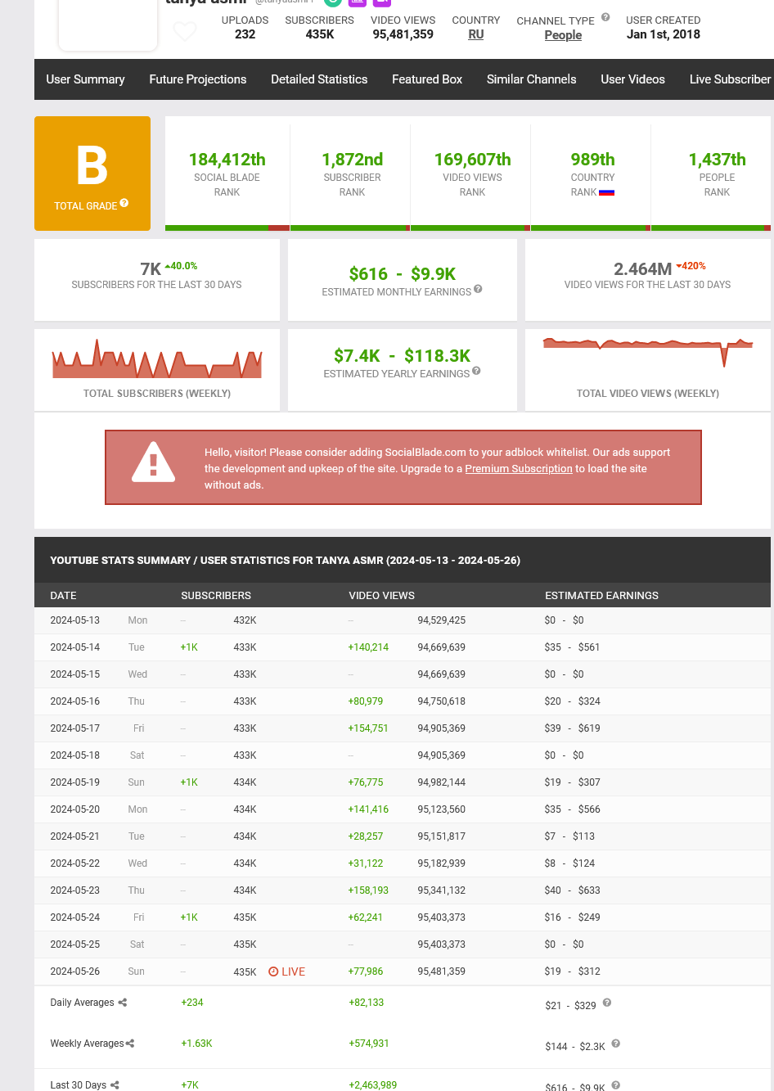Click the $616 - $9.9K monthly earnings value
The width and height of the screenshot is (774, 1091).
coord(403,274)
